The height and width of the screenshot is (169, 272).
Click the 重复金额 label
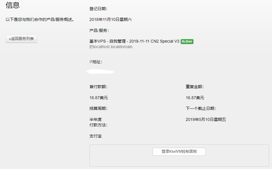(x=195, y=87)
